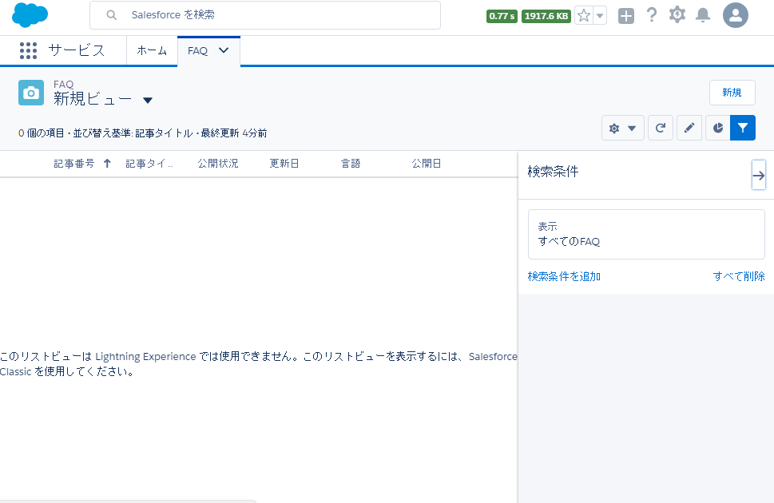Open the user profile avatar
This screenshot has width=774, height=503.
coord(735,15)
